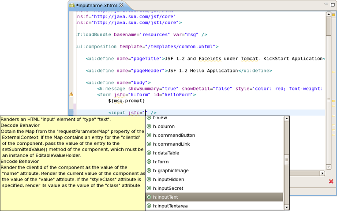Minimize the editor pane
This screenshot has width=337, height=211.
coord(326,4)
